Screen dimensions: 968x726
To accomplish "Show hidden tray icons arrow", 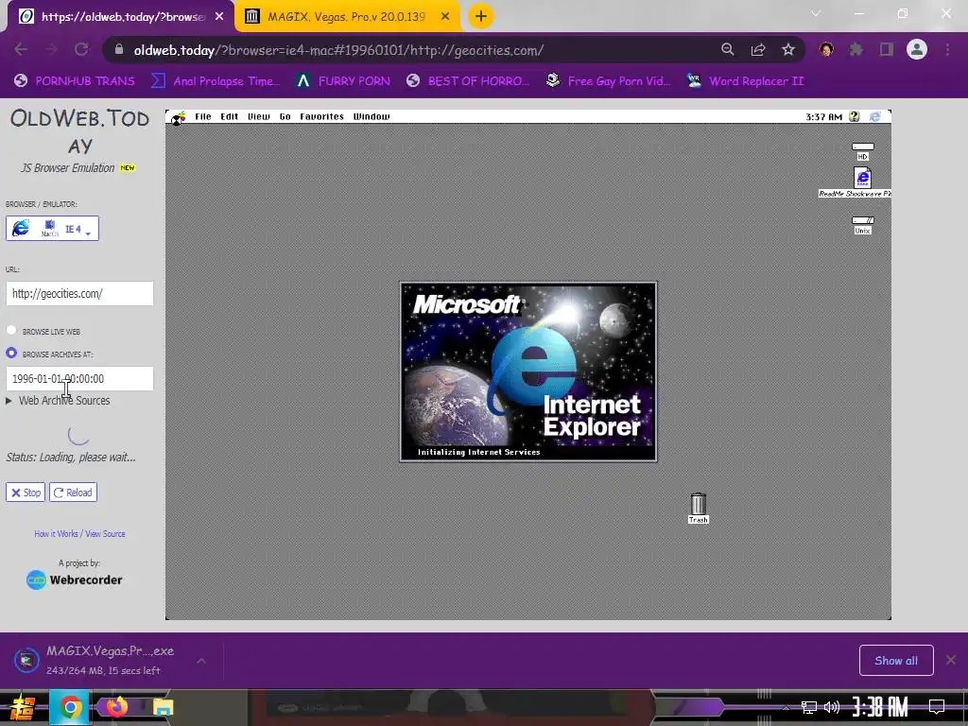I will pyautogui.click(x=786, y=707).
